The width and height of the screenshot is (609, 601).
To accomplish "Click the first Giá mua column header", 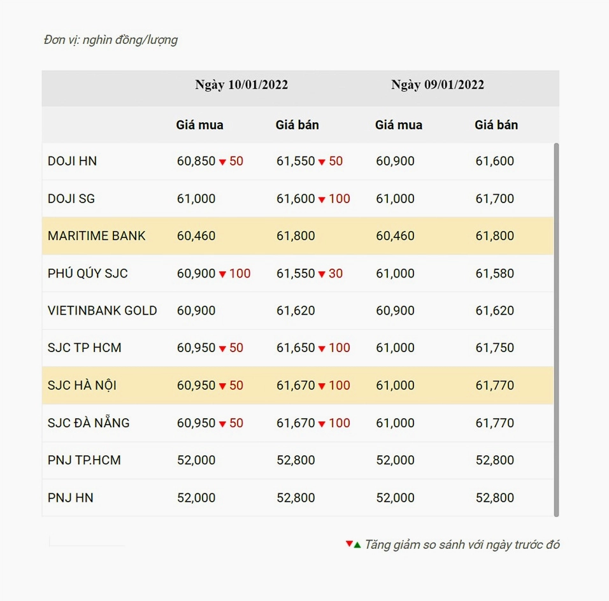I will click(x=199, y=125).
